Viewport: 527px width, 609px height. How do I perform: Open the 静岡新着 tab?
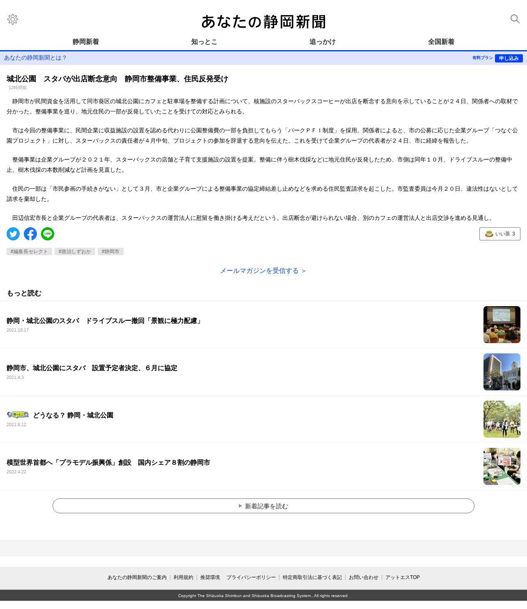tap(86, 42)
